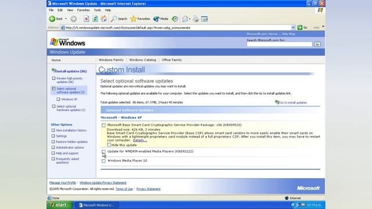Click the address bar URL field
The width and height of the screenshot is (372, 209).
tap(176, 27)
